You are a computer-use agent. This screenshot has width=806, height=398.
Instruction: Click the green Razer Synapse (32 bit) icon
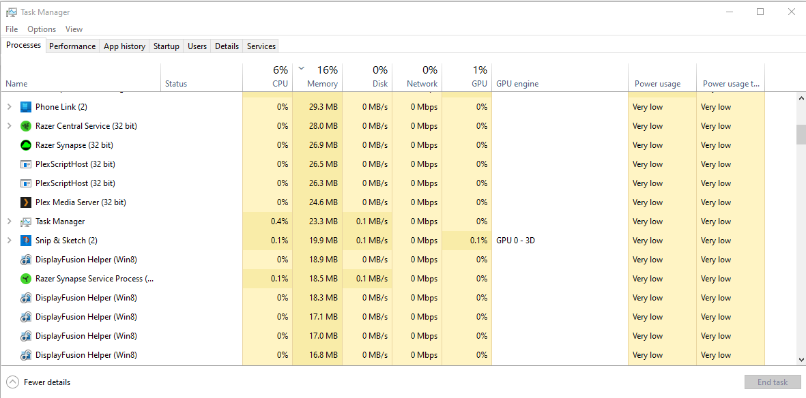(26, 145)
